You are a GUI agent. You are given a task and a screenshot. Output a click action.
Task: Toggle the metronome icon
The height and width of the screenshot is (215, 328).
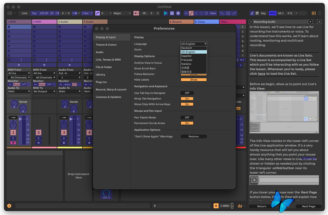point(75,13)
